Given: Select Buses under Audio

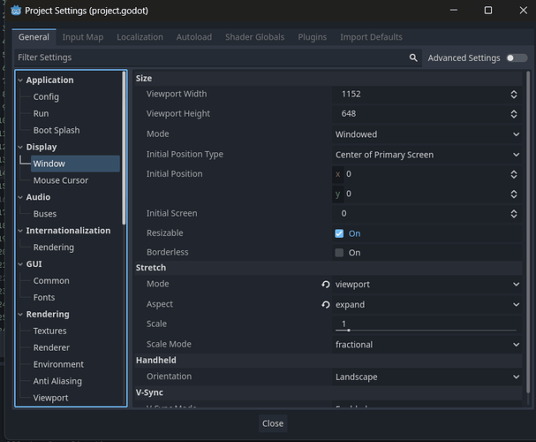Looking at the screenshot, I should (x=45, y=214).
